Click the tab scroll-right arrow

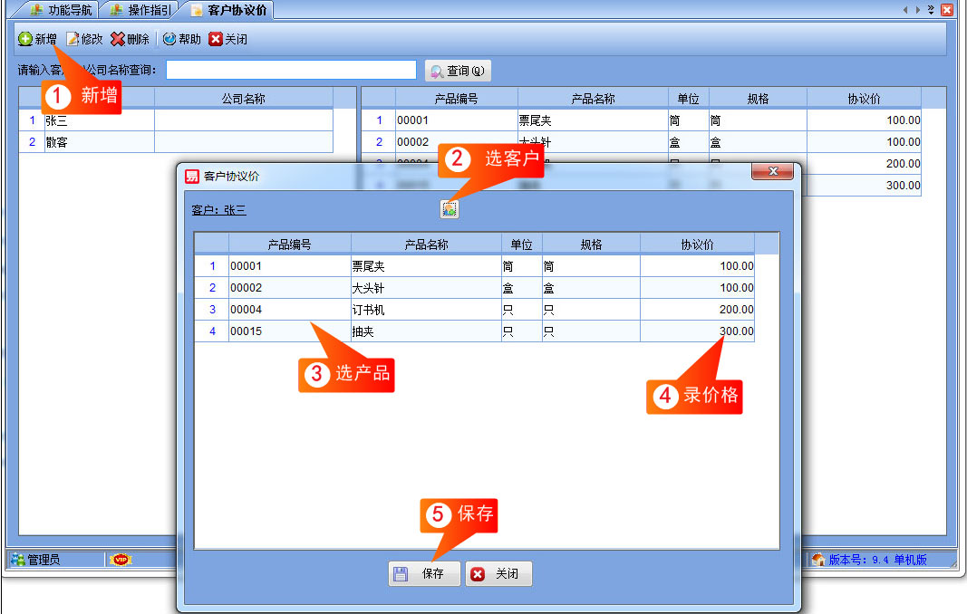click(x=918, y=9)
